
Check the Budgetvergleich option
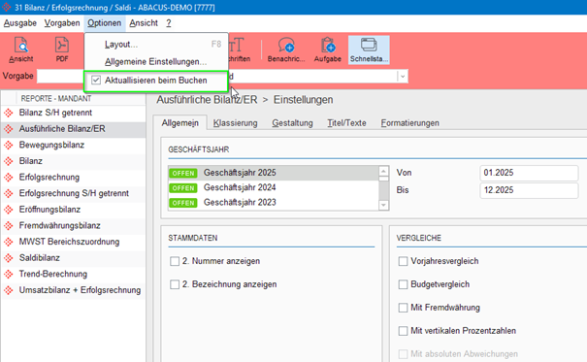tap(403, 284)
